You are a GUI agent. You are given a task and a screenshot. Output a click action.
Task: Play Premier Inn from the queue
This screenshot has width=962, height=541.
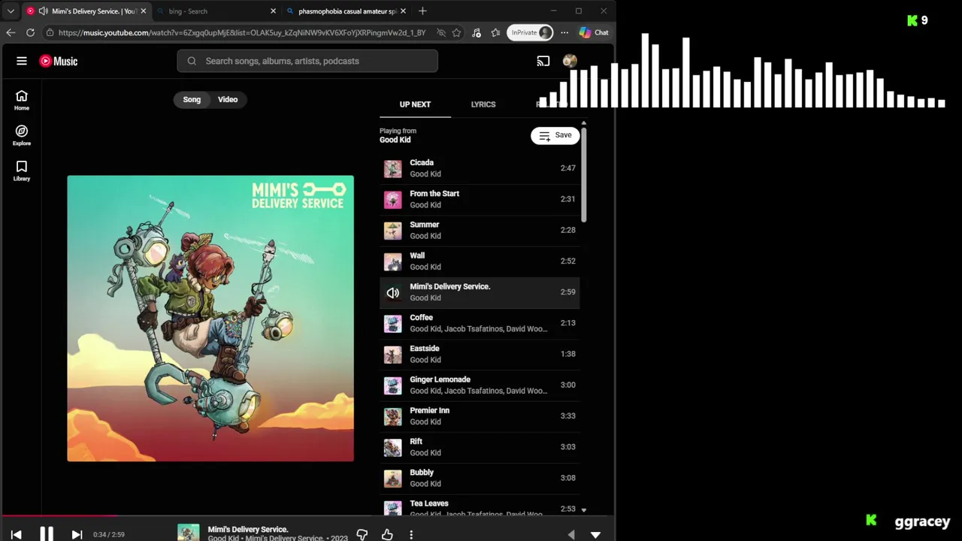(479, 416)
